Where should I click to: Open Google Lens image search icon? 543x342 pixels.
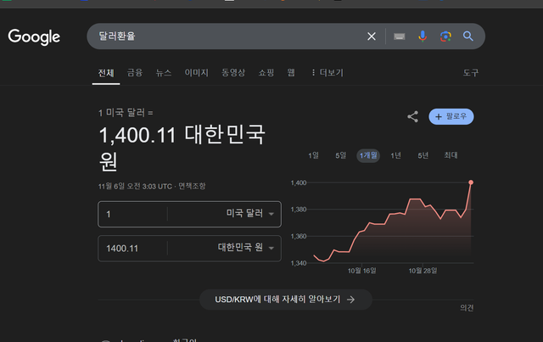(445, 36)
